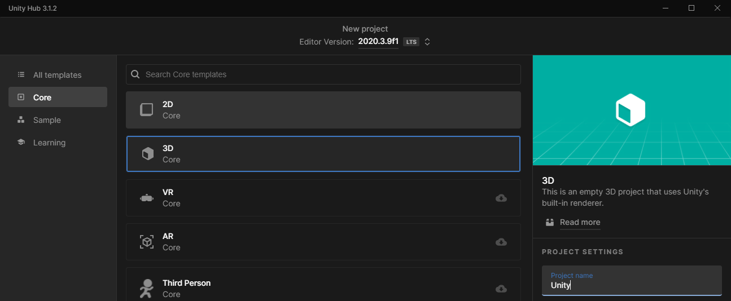Download the Third Person template cloud icon
This screenshot has height=301, width=731.
(501, 289)
